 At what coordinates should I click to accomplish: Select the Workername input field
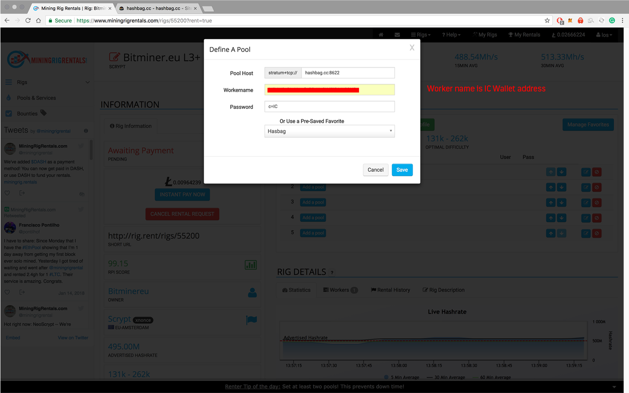click(x=330, y=90)
